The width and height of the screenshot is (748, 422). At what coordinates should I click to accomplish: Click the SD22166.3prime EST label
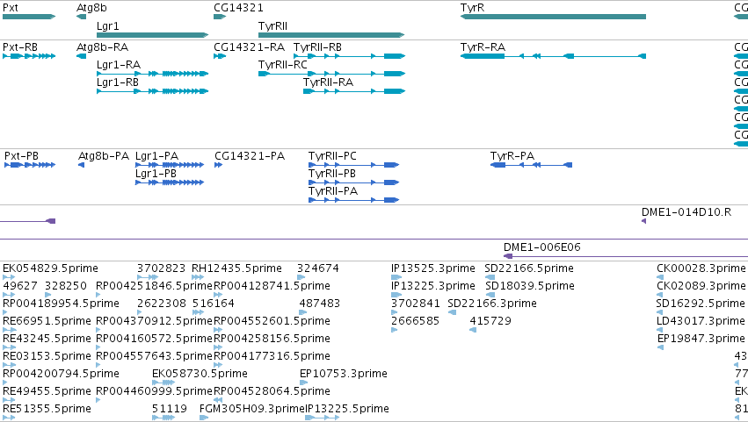(492, 304)
